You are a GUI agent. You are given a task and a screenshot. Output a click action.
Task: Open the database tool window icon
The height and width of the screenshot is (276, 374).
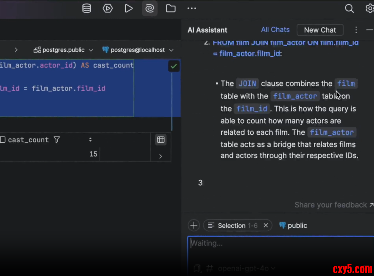[87, 9]
